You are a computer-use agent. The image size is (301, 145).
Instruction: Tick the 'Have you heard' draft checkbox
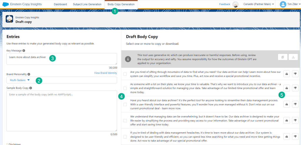pyautogui.click(x=125, y=104)
